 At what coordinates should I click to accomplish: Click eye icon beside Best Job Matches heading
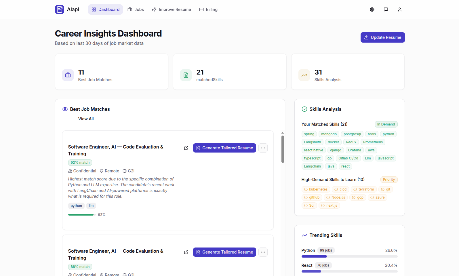click(x=65, y=109)
